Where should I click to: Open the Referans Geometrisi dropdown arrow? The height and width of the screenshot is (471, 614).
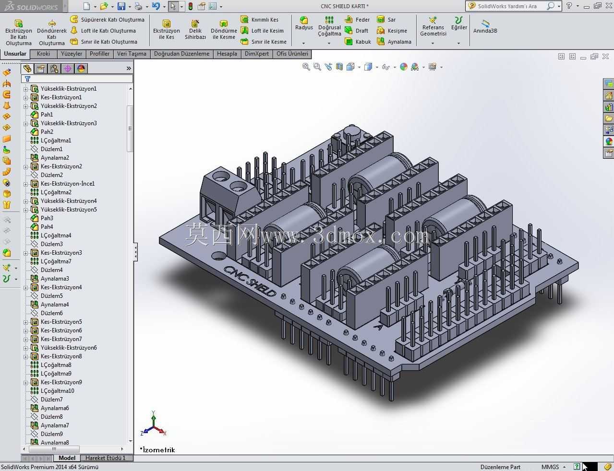pos(433,43)
